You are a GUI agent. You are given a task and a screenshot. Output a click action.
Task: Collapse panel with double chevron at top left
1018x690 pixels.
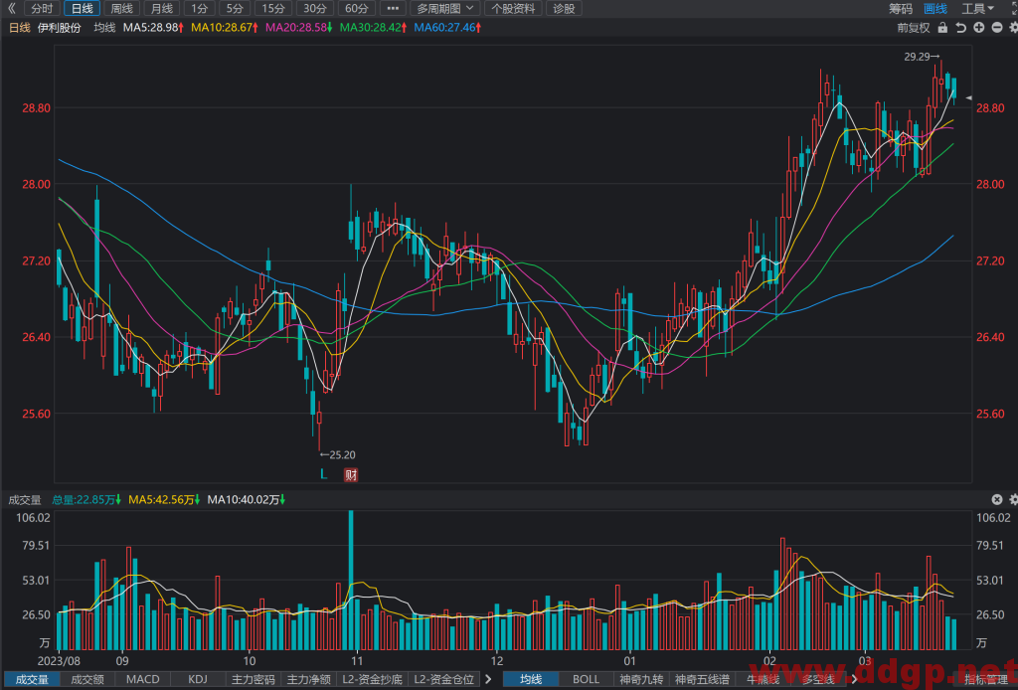tap(11, 8)
